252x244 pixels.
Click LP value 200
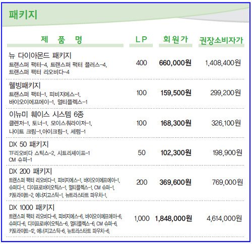tap(142, 182)
